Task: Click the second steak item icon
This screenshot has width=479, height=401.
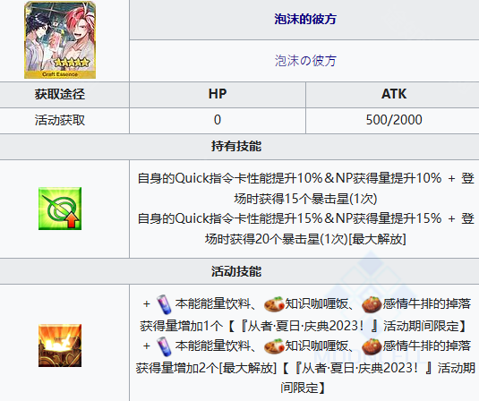Action: 372,346
